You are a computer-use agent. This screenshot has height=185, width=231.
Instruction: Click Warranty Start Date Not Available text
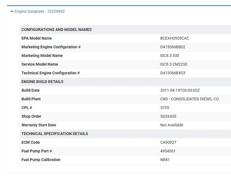click(172, 125)
